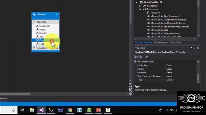
Task: Click the wrench icon of Properties node
Action: [x=145, y=6]
